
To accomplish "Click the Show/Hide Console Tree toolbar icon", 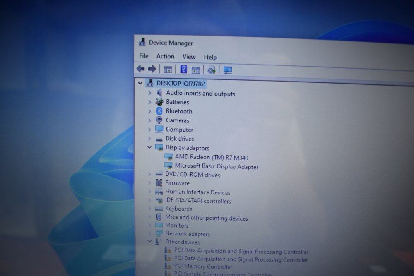I will click(x=168, y=70).
